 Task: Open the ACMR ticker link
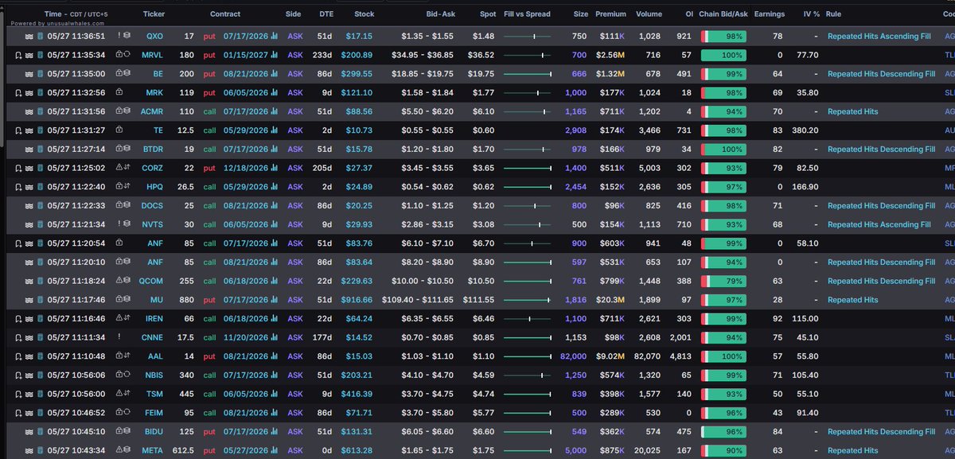point(152,111)
